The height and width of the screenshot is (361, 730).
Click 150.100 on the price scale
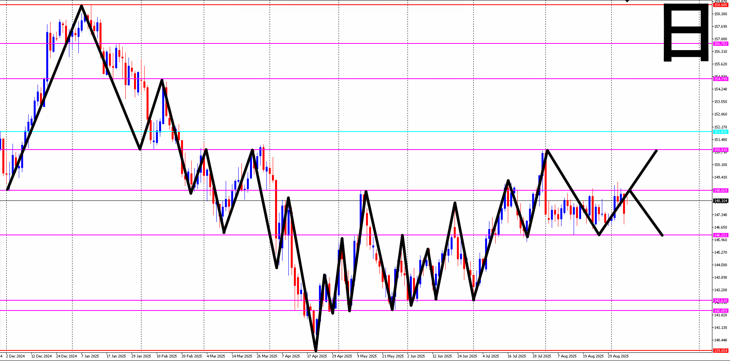(721, 165)
